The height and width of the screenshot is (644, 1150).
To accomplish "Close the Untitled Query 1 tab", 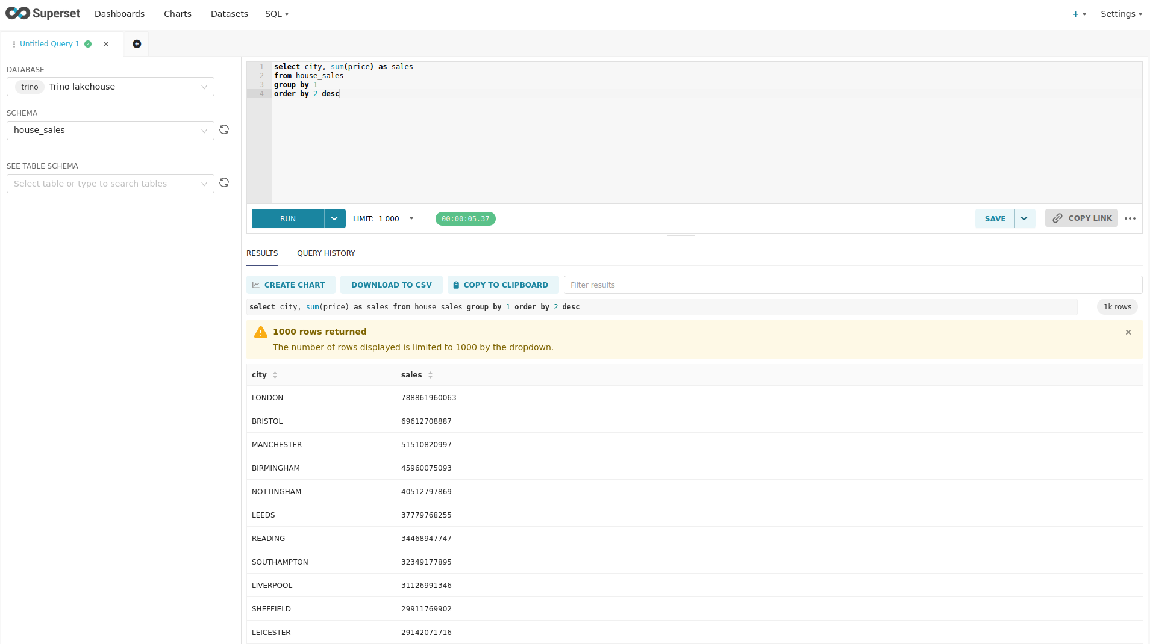I will click(106, 44).
